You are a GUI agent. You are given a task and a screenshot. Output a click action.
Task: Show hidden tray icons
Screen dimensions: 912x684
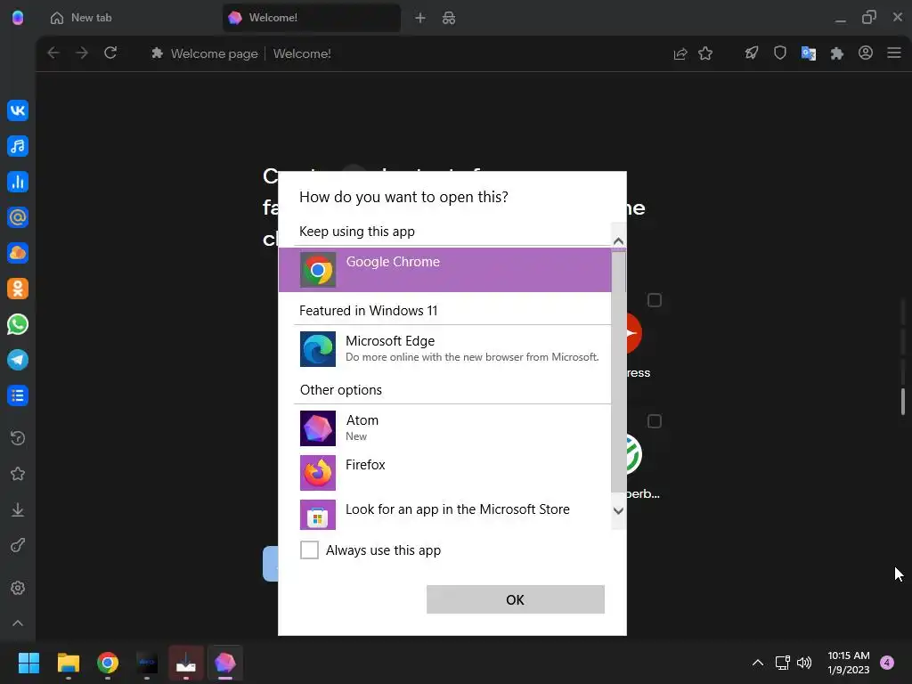[x=757, y=663]
